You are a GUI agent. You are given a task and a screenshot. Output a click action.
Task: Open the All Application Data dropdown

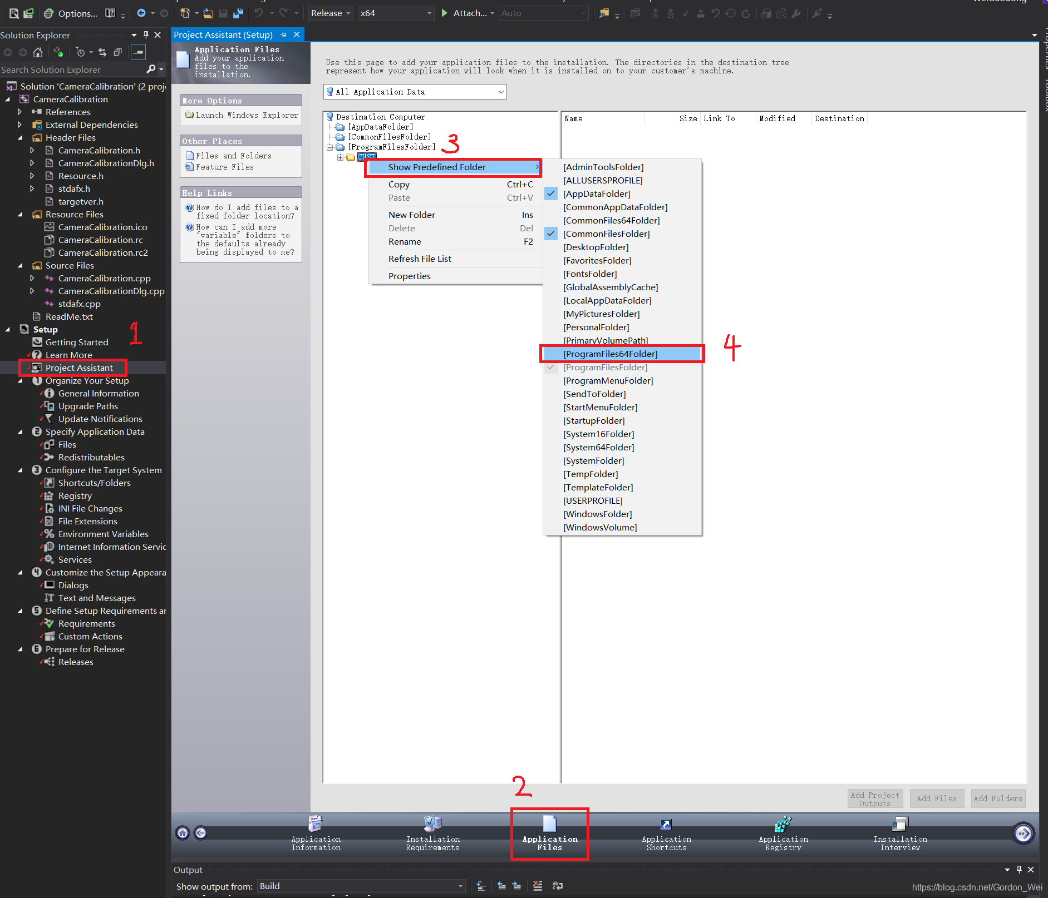click(x=415, y=92)
